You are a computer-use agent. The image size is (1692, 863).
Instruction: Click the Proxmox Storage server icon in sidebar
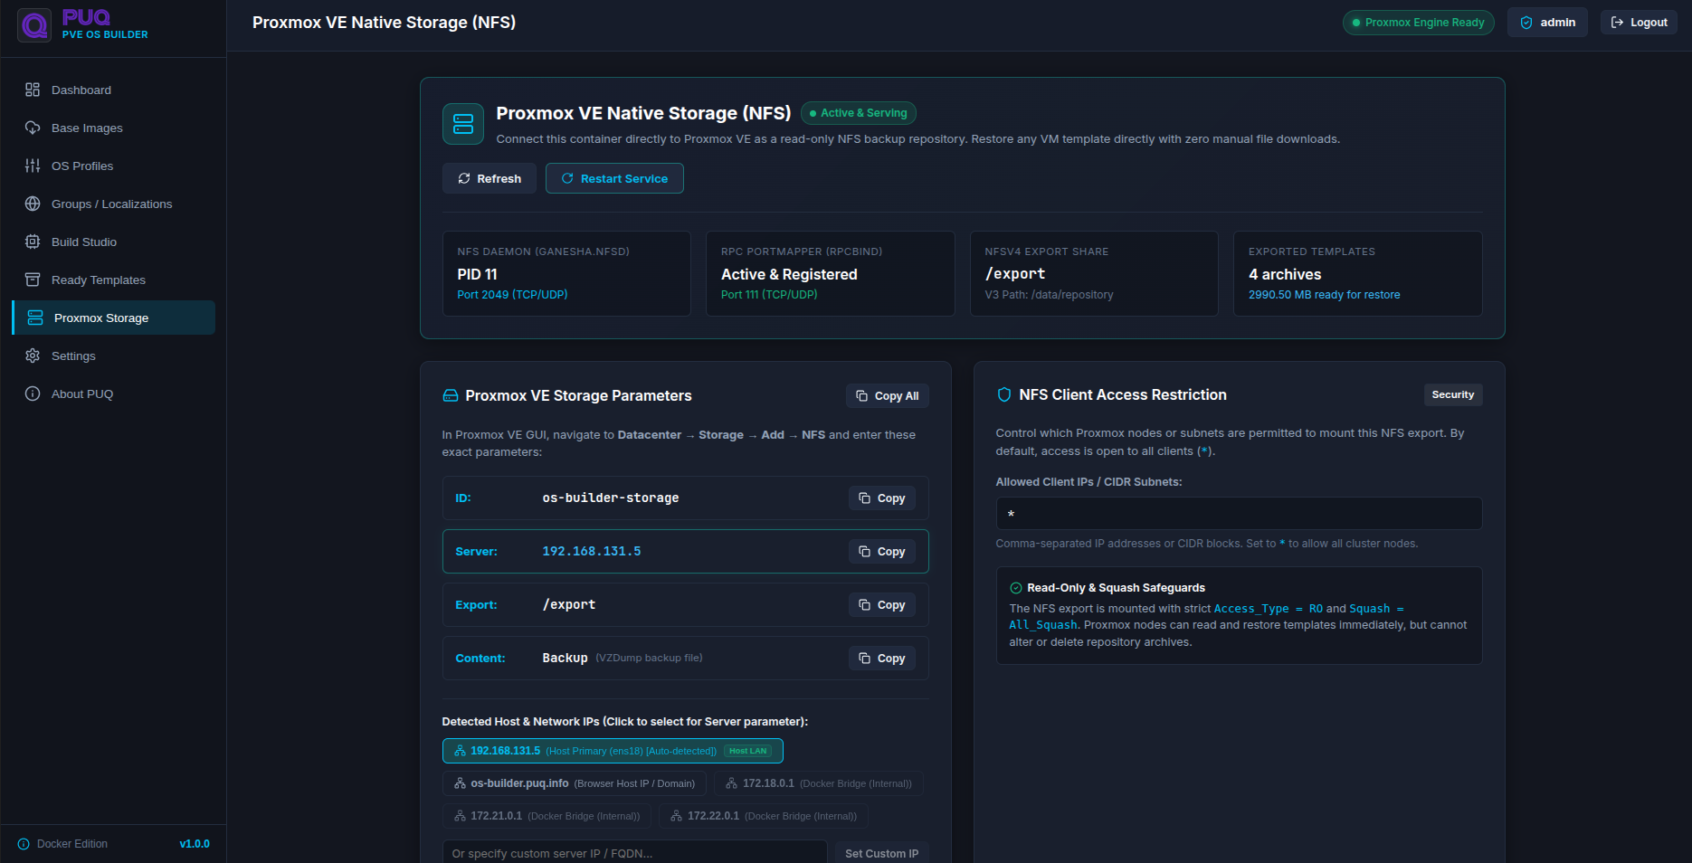coord(35,318)
